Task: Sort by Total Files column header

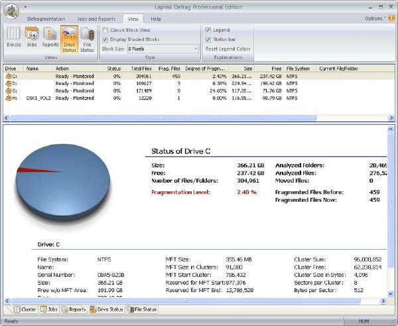Action: (x=139, y=68)
